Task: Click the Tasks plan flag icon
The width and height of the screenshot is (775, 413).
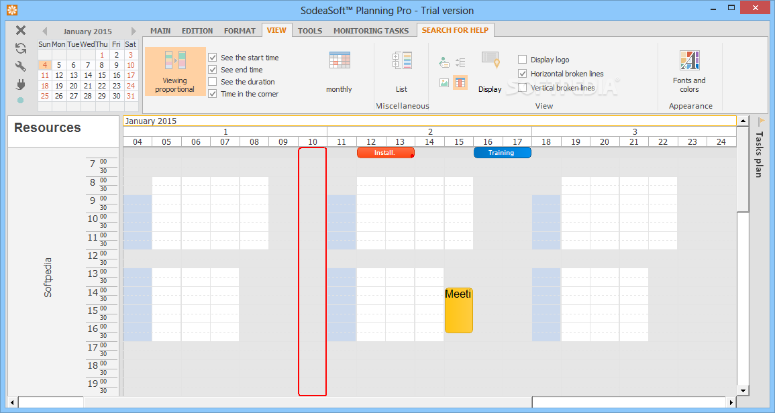Action: pyautogui.click(x=761, y=121)
